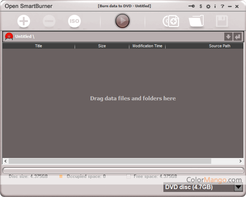246x197 pixels.
Task: Click the Occupied space: 0 label
Action: pyautogui.click(x=86, y=176)
